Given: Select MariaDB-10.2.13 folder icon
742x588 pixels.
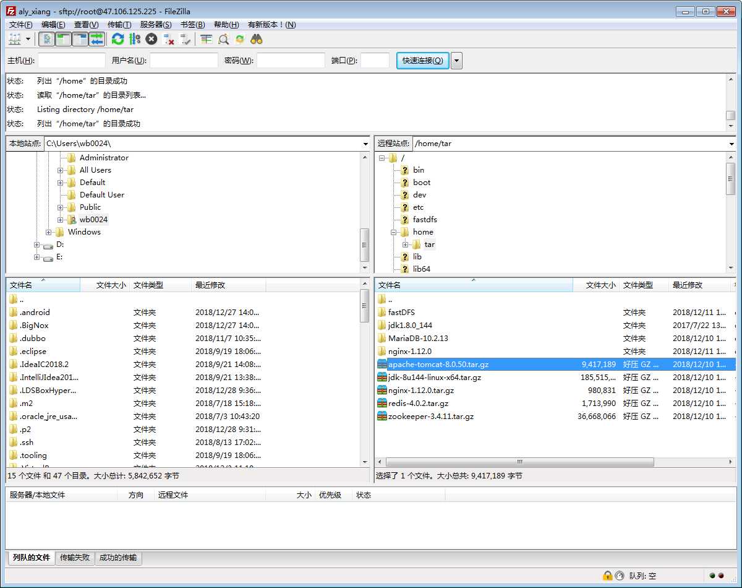Looking at the screenshot, I should point(382,339).
